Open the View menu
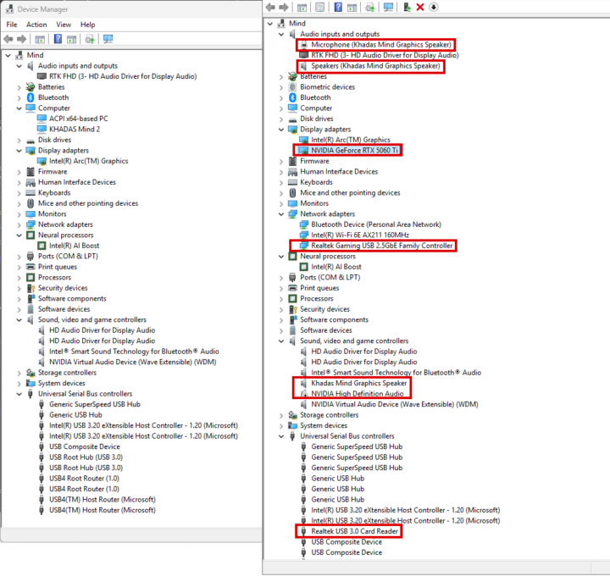This screenshot has height=576, width=610. [64, 25]
